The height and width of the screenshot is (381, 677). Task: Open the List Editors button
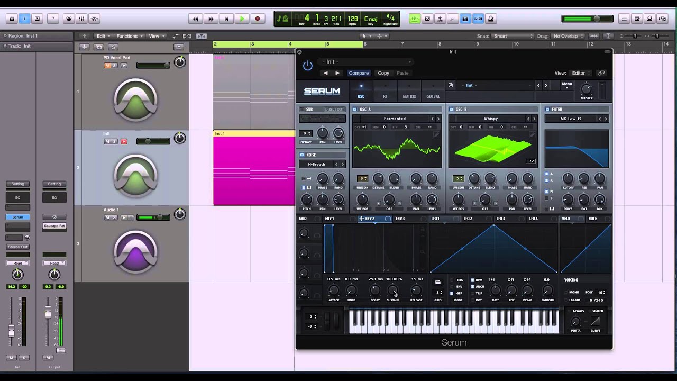tap(624, 19)
